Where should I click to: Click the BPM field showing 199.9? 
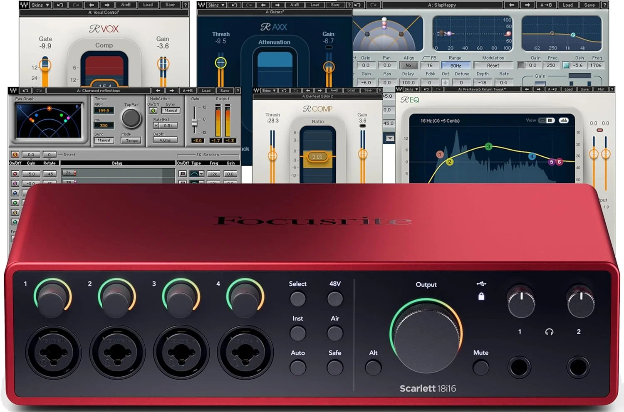tap(104, 111)
